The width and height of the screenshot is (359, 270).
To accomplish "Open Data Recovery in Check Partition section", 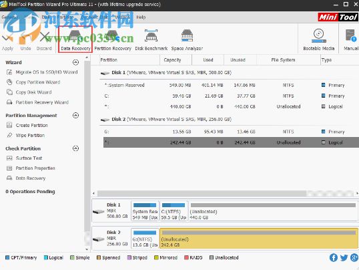I will (26, 178).
